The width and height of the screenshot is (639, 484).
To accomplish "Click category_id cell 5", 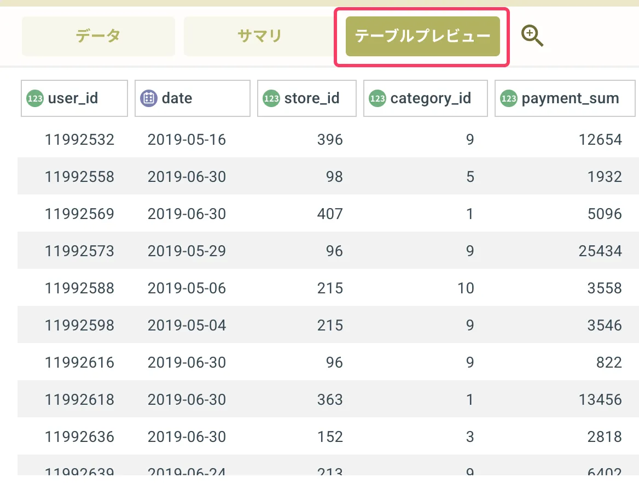I will tap(470, 176).
